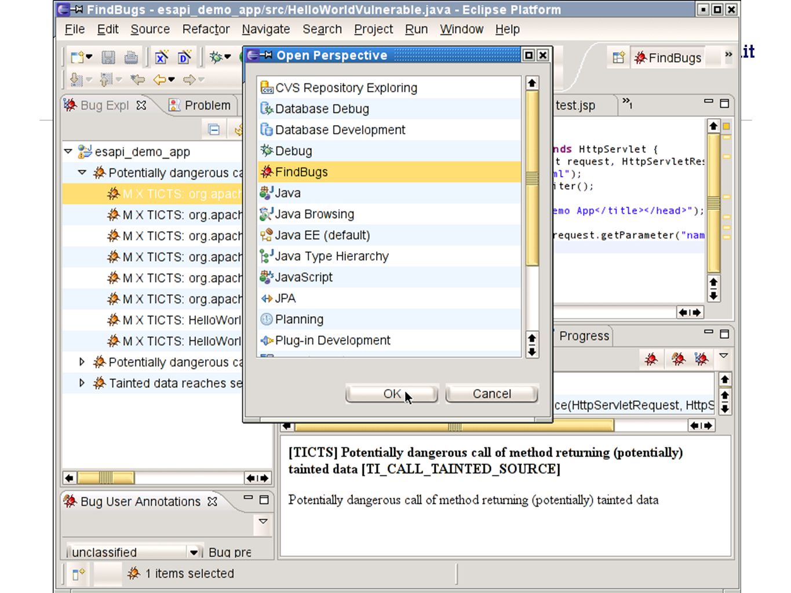The height and width of the screenshot is (593, 791).
Task: Choose Java EE (default) perspective
Action: 389,235
